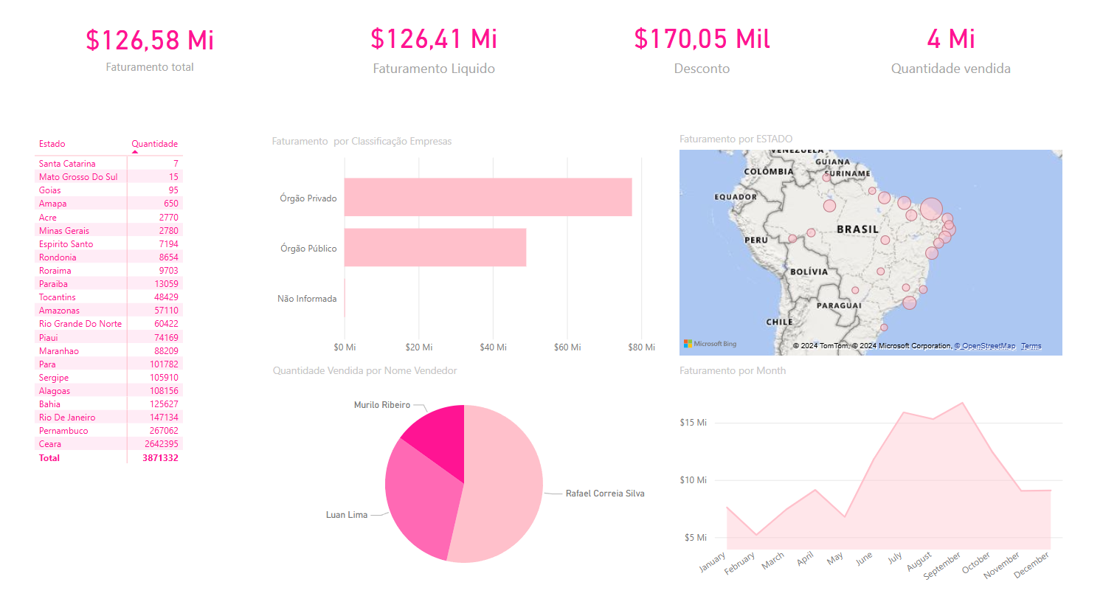Click the Quantidade column header
This screenshot has height=599, width=1117.
[x=154, y=144]
